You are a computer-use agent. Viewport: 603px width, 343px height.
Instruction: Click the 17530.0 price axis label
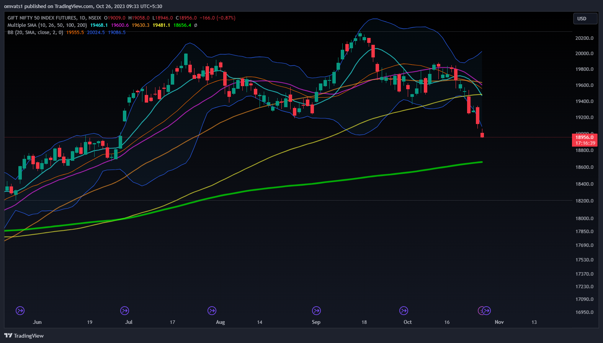(x=584, y=260)
